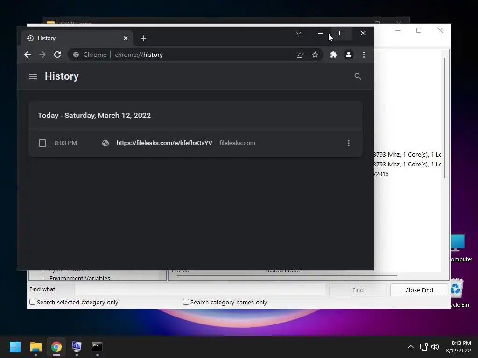The height and width of the screenshot is (358, 478).
Task: Click the globe favicon of fileleaks entry
Action: click(105, 143)
